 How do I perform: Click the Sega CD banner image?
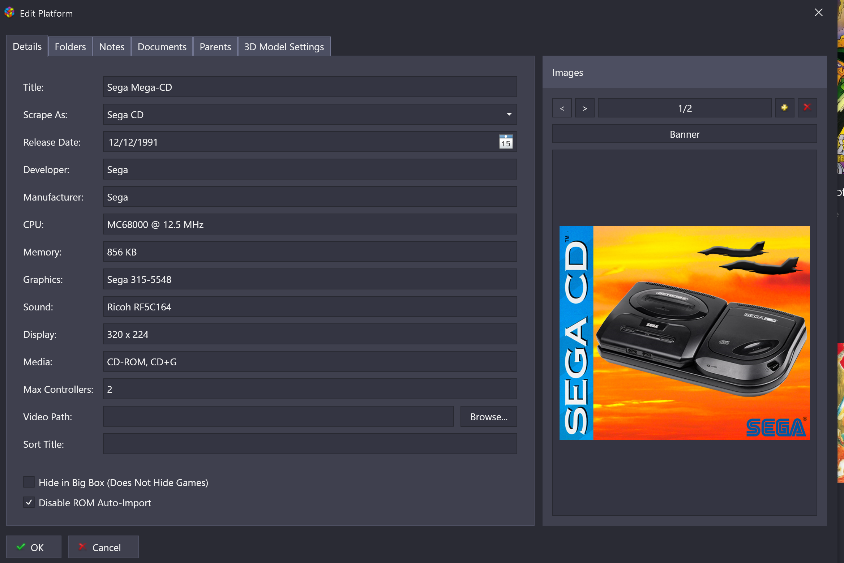[x=684, y=333]
